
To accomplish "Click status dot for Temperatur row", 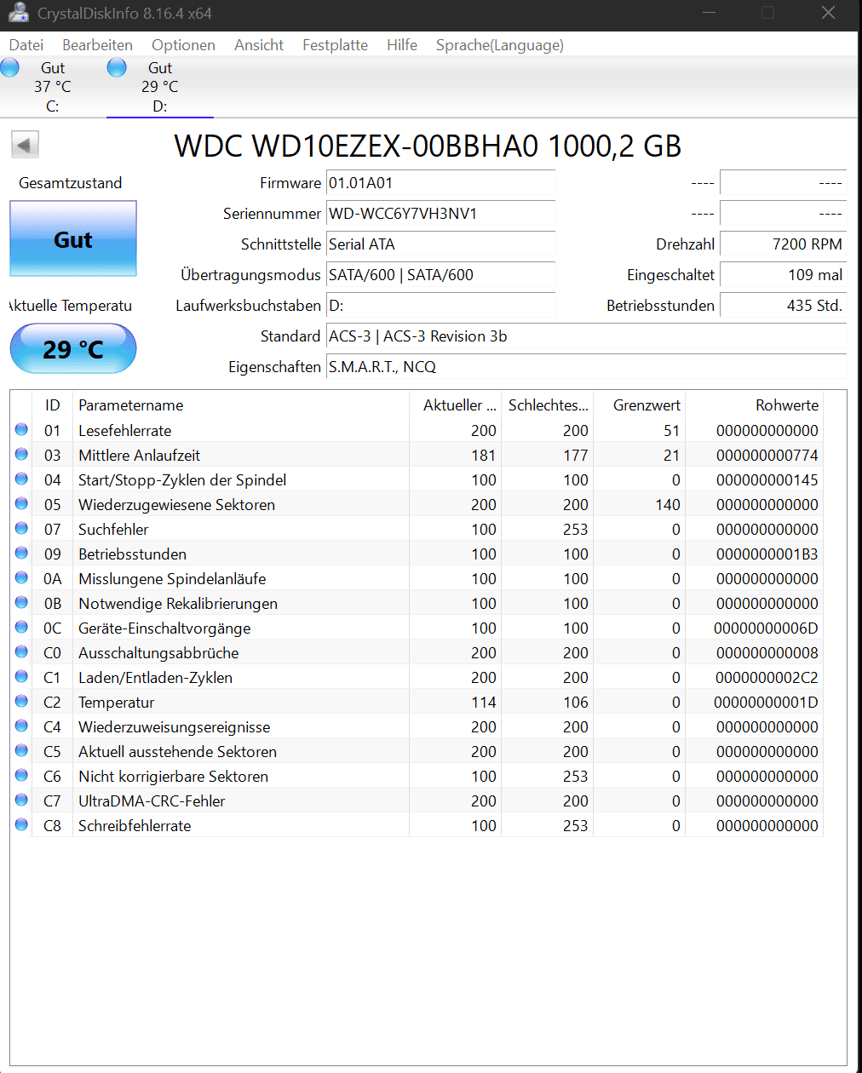I will [21, 702].
